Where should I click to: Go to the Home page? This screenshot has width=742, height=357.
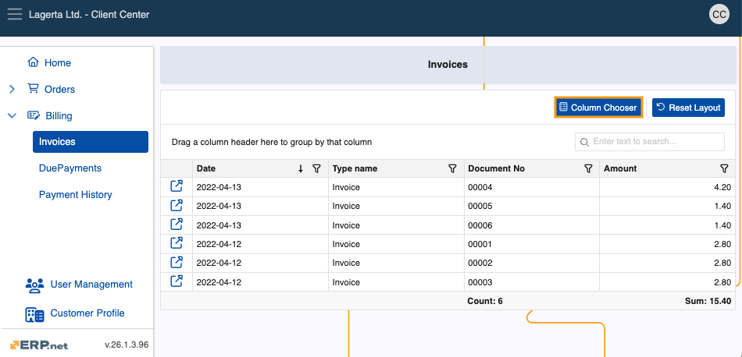point(58,63)
